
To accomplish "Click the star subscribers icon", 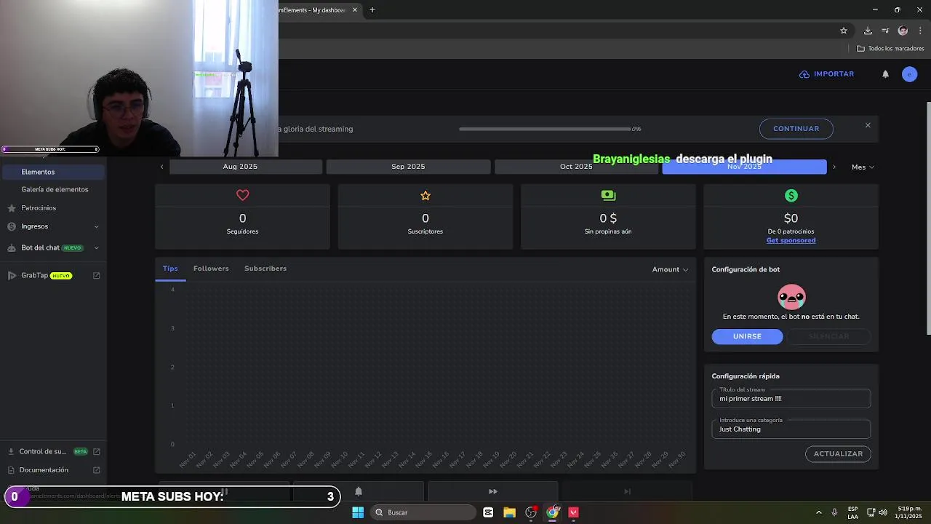I will tap(425, 195).
